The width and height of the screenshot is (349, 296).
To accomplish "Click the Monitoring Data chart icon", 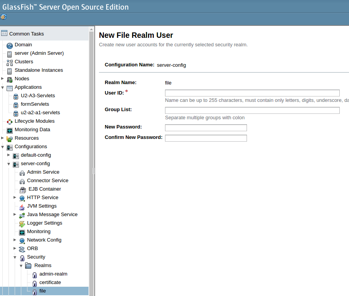I will click(10, 130).
